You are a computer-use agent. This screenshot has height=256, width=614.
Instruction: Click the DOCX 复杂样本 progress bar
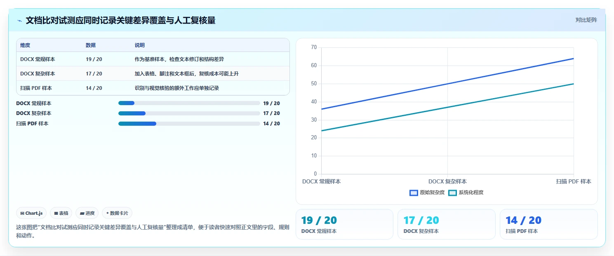click(189, 113)
